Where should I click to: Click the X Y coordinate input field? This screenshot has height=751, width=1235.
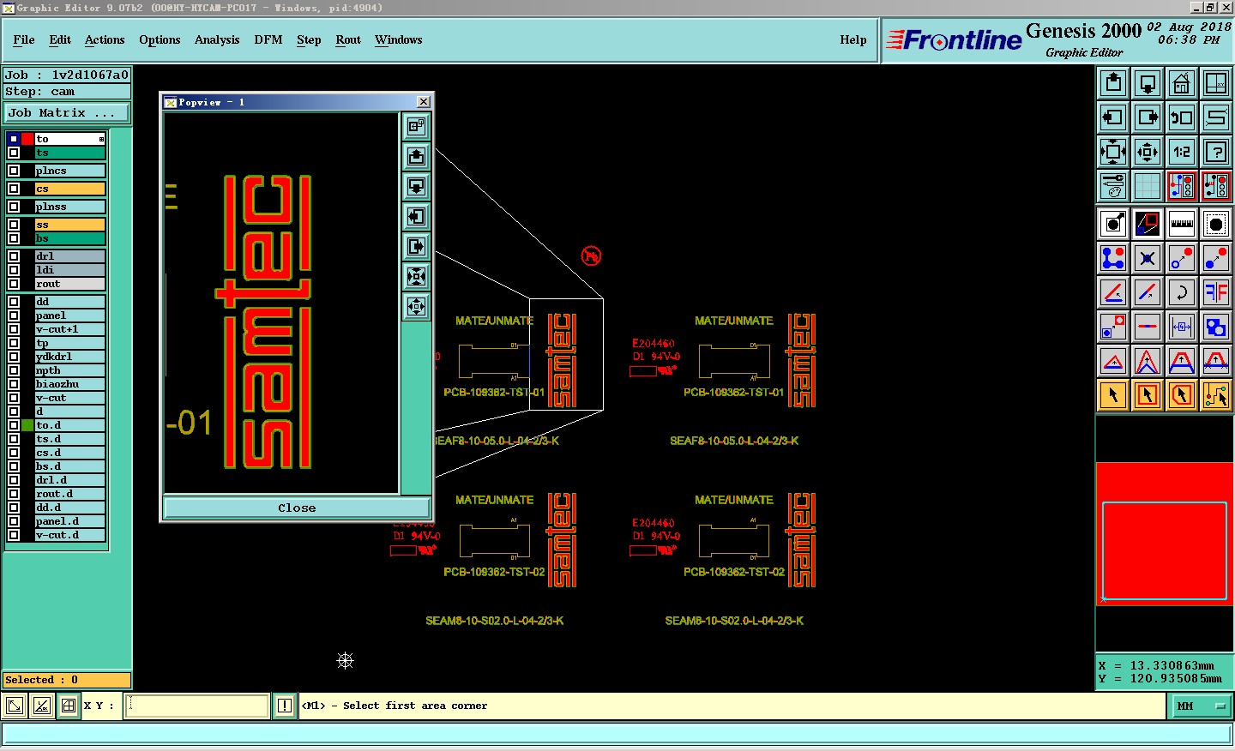[x=197, y=706]
